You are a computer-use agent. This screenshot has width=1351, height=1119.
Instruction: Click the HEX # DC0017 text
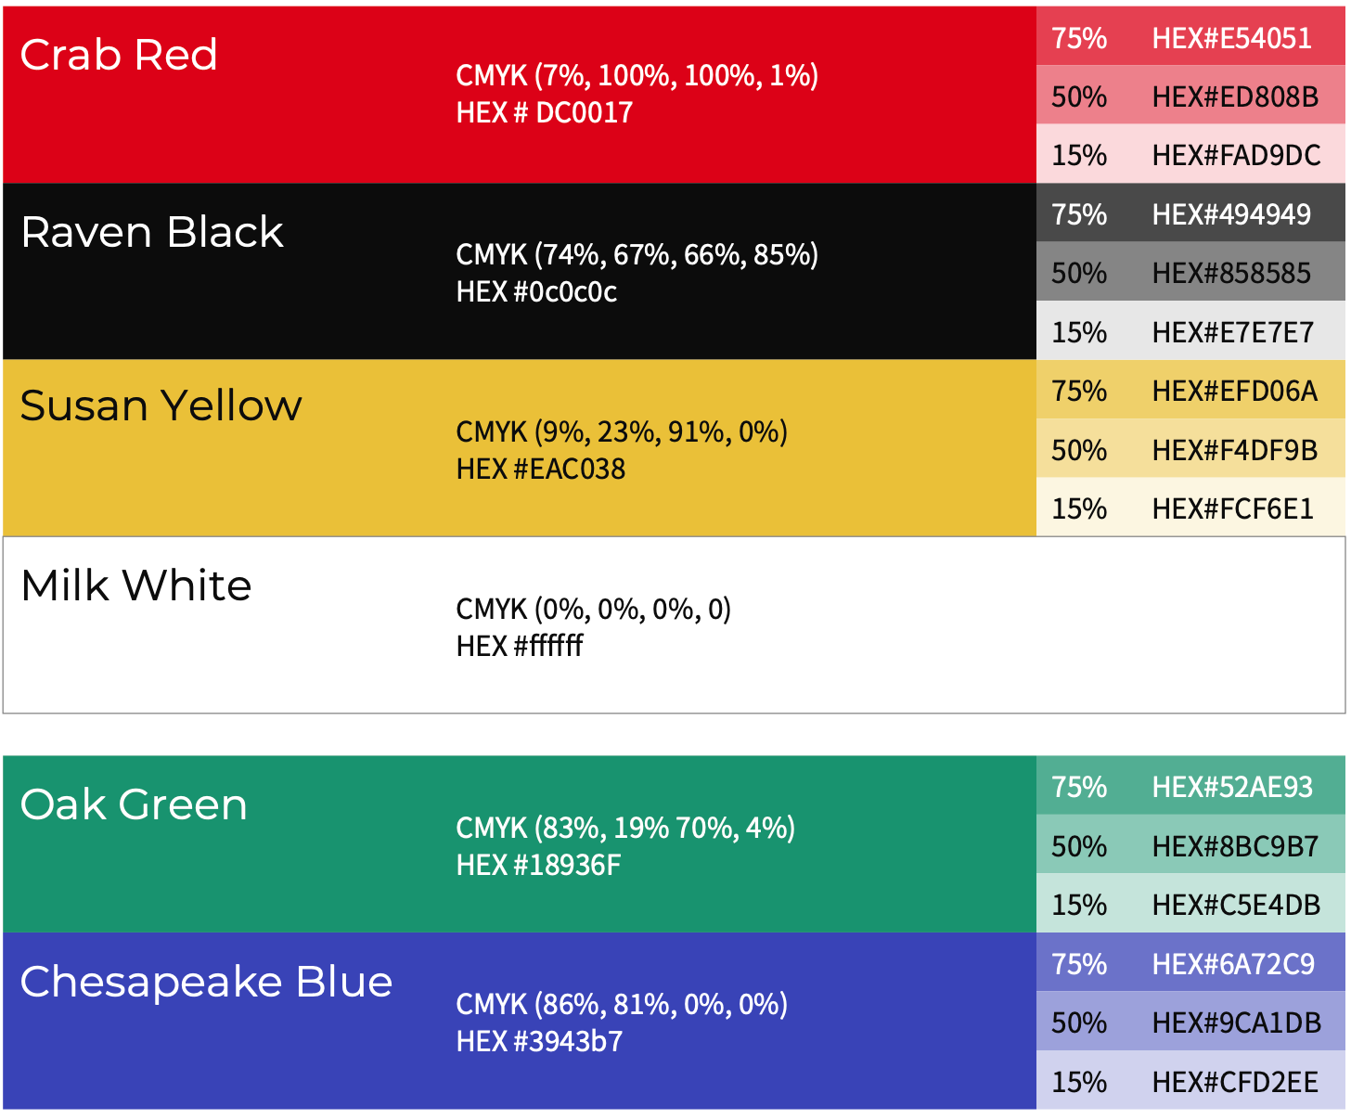(x=545, y=112)
